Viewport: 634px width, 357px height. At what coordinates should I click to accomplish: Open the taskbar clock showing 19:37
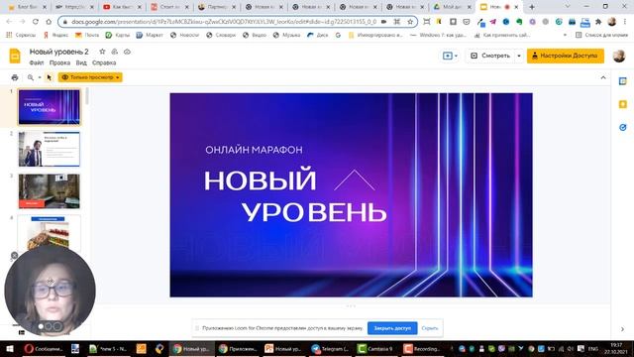pyautogui.click(x=616, y=348)
